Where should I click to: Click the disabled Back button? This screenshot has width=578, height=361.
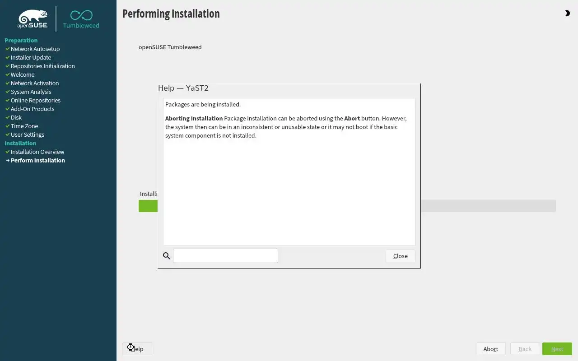(x=525, y=349)
